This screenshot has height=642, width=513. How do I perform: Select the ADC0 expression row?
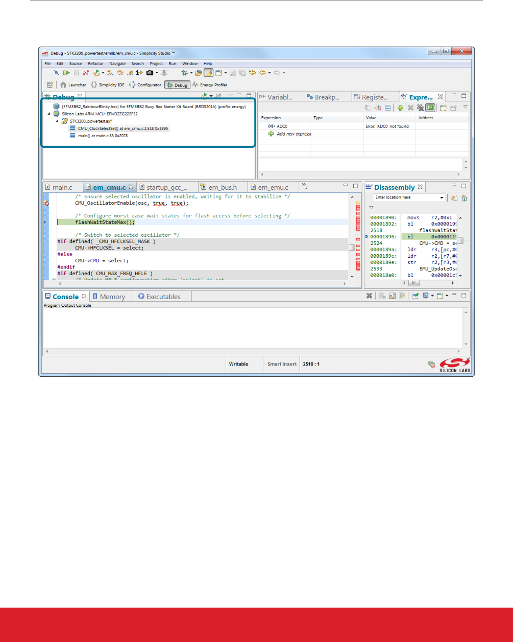[363, 126]
